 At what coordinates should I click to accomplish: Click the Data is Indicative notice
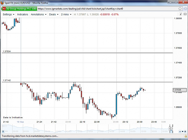(x=13, y=118)
